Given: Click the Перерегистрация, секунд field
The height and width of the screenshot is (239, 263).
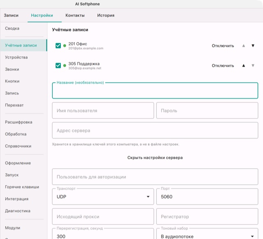Looking at the screenshot, I should [103, 234].
